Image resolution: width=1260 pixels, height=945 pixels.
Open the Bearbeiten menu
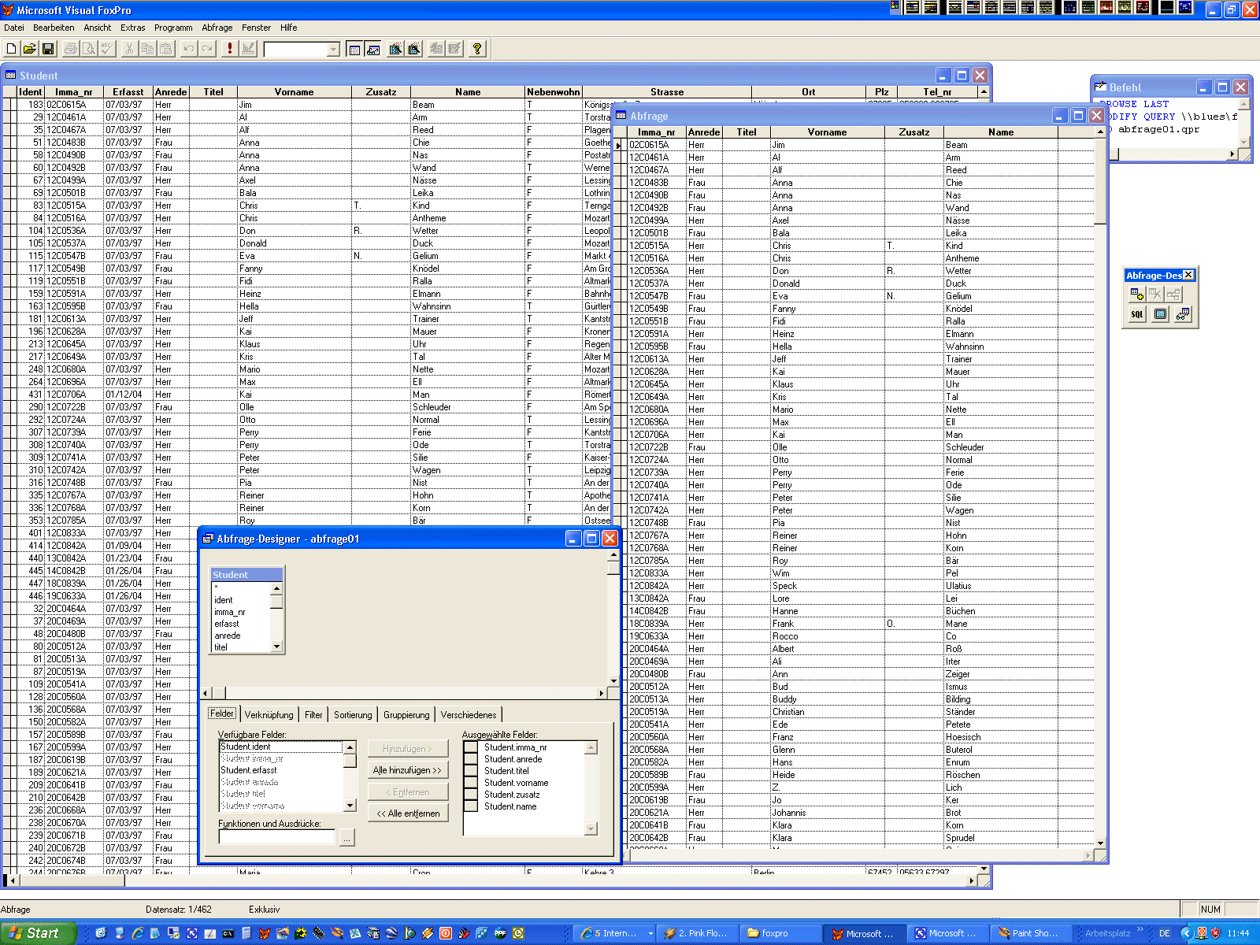pyautogui.click(x=54, y=28)
